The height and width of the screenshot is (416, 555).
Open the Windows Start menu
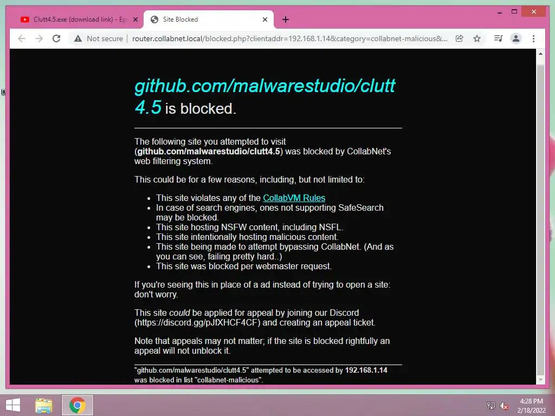pos(13,405)
